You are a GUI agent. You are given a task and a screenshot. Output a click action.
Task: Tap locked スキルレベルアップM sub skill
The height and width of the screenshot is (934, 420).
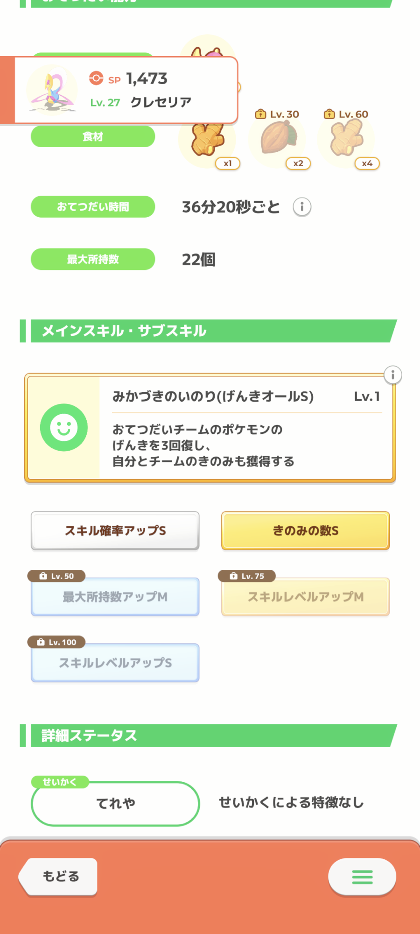pos(305,597)
